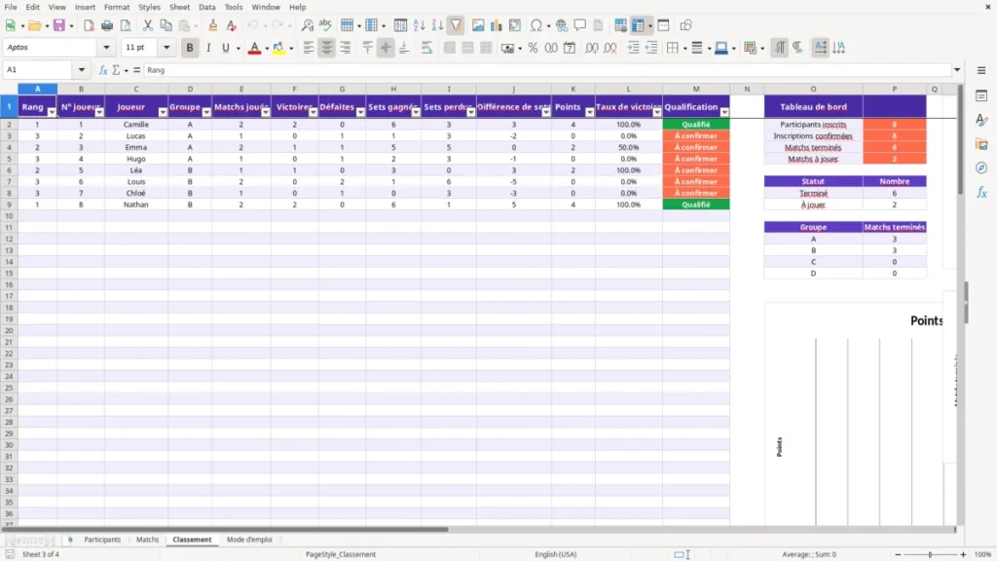
Task: Activate the Clone Formatting paintbrush
Action: tap(213, 25)
